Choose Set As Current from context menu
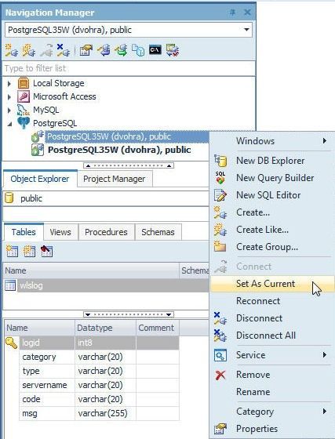This screenshot has height=439, width=335. tap(265, 284)
